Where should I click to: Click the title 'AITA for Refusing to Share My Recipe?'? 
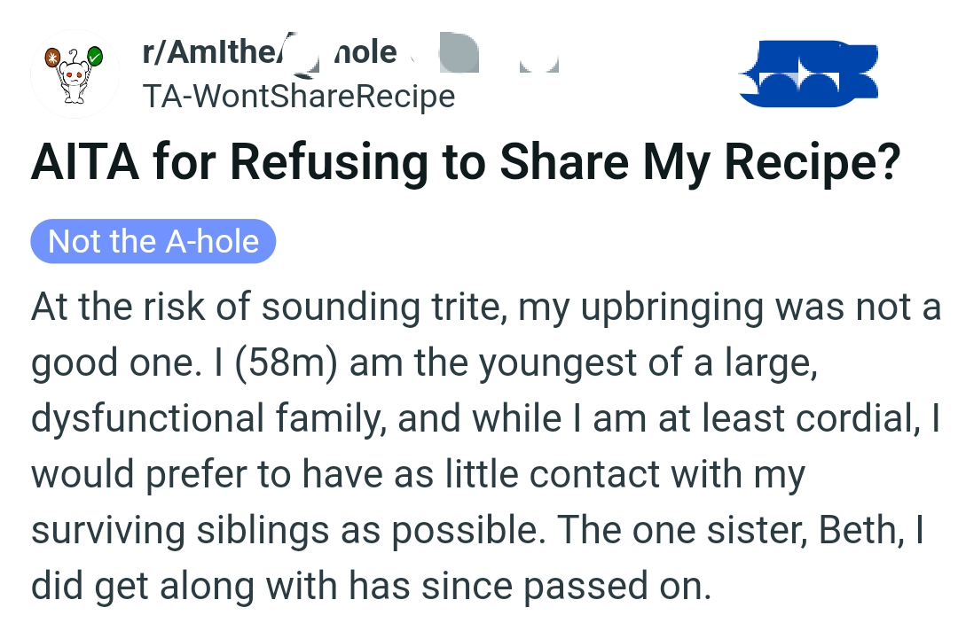pyautogui.click(x=464, y=161)
